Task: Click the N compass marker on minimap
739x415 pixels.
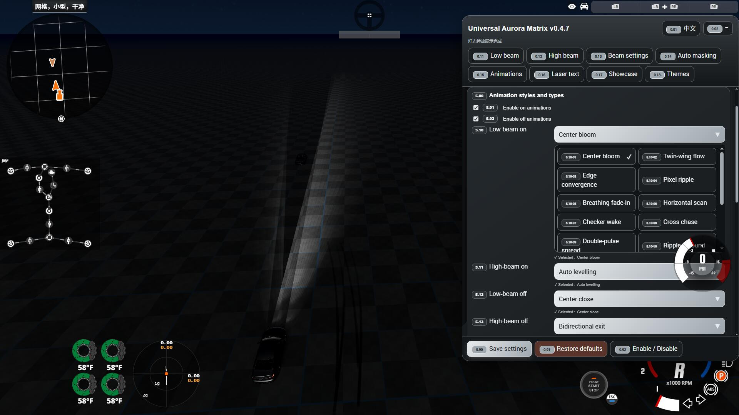Action: (61, 119)
